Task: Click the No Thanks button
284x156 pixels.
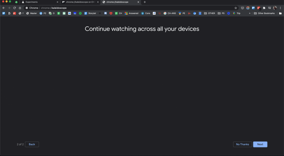Action: coord(243,144)
